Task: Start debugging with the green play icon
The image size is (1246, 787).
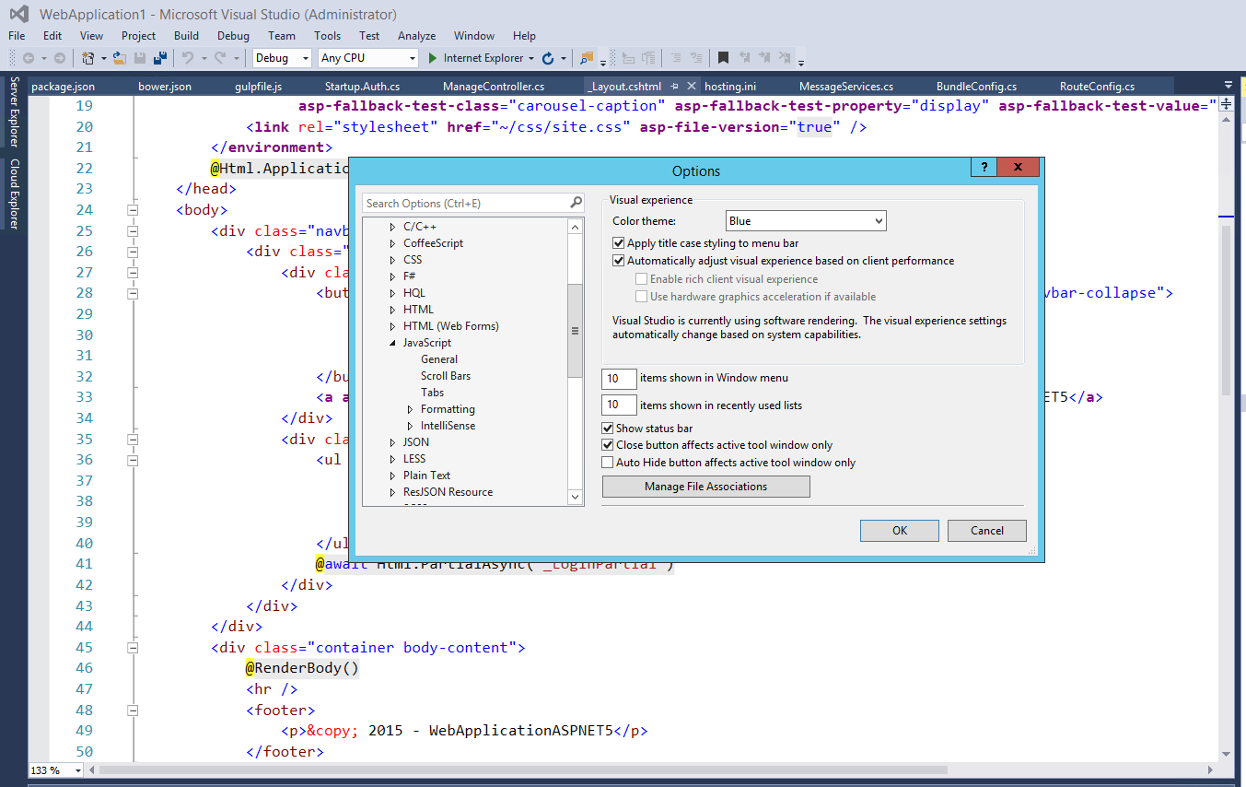Action: (433, 58)
